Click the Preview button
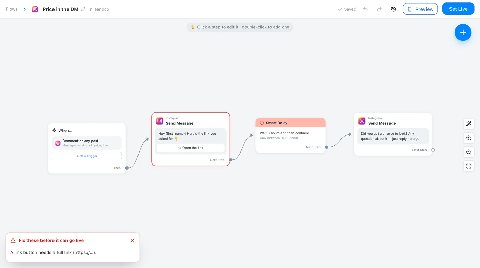The width and height of the screenshot is (480, 268). tap(420, 9)
